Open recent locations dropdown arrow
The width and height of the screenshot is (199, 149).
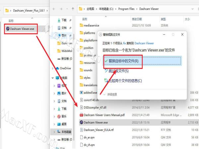(67, 9)
